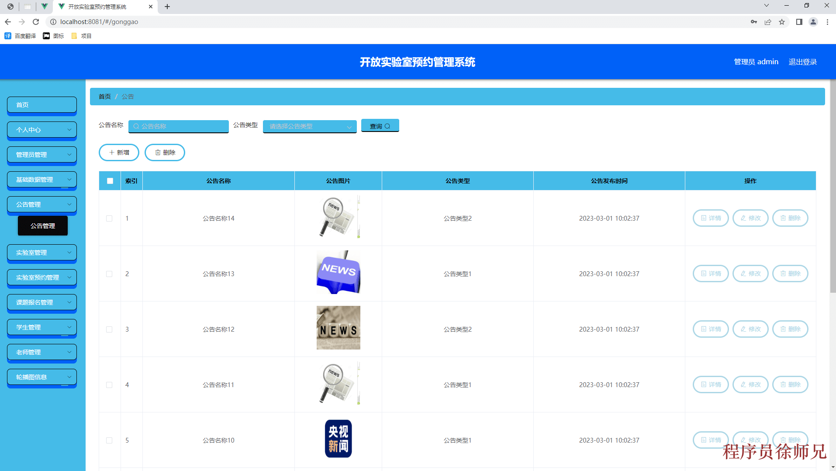The height and width of the screenshot is (471, 836).
Task: Select the checkbox for row 公告名称12
Action: 109,329
